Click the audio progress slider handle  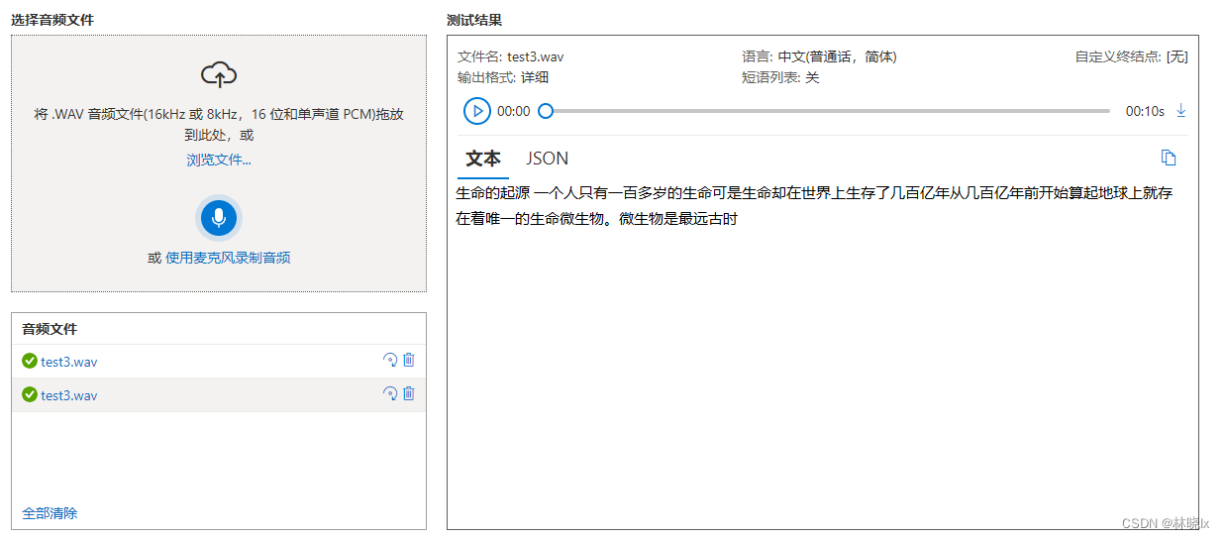coord(545,111)
